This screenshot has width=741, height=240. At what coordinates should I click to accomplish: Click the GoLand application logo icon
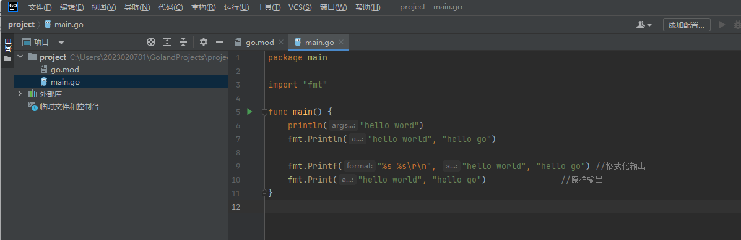[13, 7]
